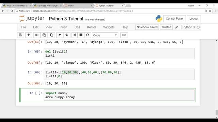This screenshot has height=122, width=218.
Task: Open the Edit menu
Action: pos(36,27)
